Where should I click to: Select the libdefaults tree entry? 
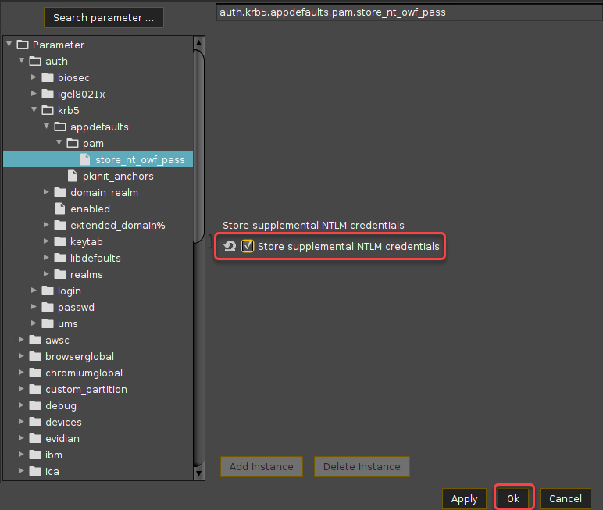tap(95, 258)
